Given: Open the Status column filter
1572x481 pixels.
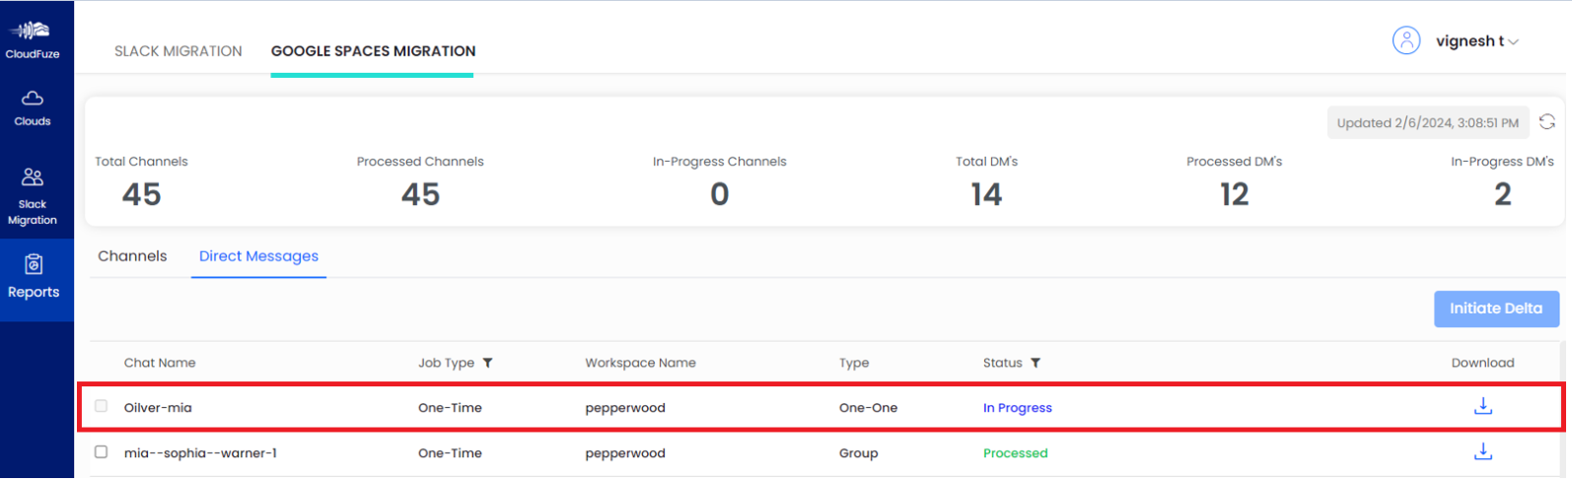Looking at the screenshot, I should (1036, 363).
